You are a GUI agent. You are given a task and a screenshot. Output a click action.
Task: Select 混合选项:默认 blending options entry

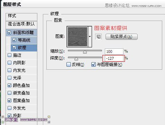pyautogui.click(x=21, y=25)
